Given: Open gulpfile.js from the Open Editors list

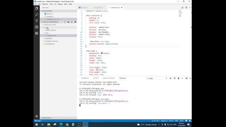Looking at the screenshot, I should point(50,17).
